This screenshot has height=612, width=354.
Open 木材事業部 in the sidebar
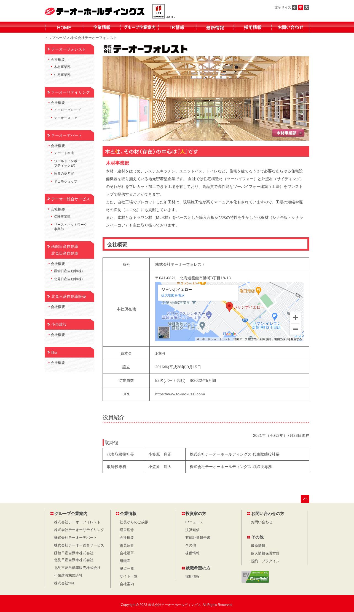(x=62, y=67)
